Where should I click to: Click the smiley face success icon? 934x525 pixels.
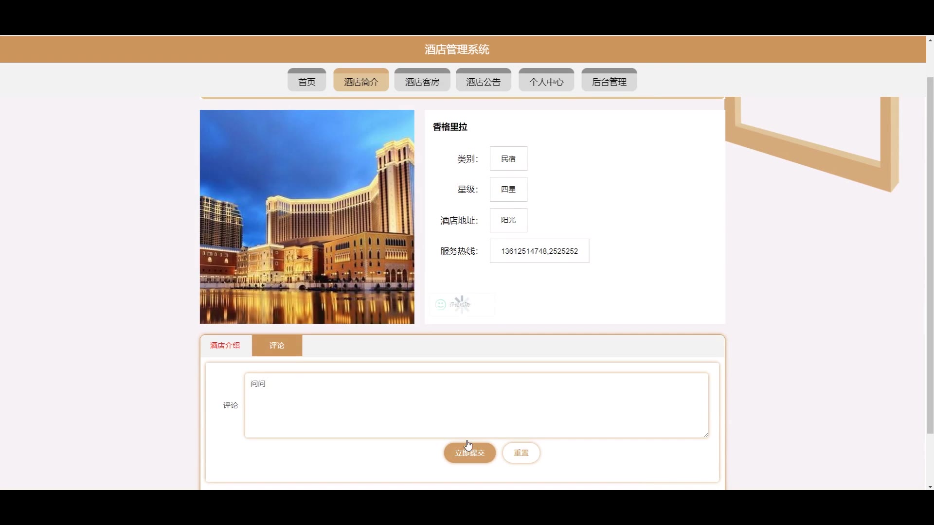(x=441, y=304)
